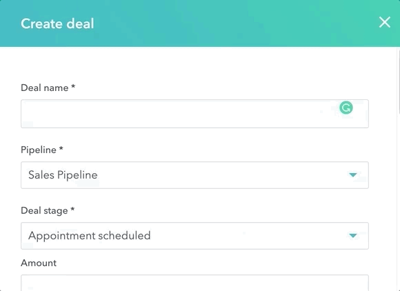Focus the Deal name text field

point(194,114)
